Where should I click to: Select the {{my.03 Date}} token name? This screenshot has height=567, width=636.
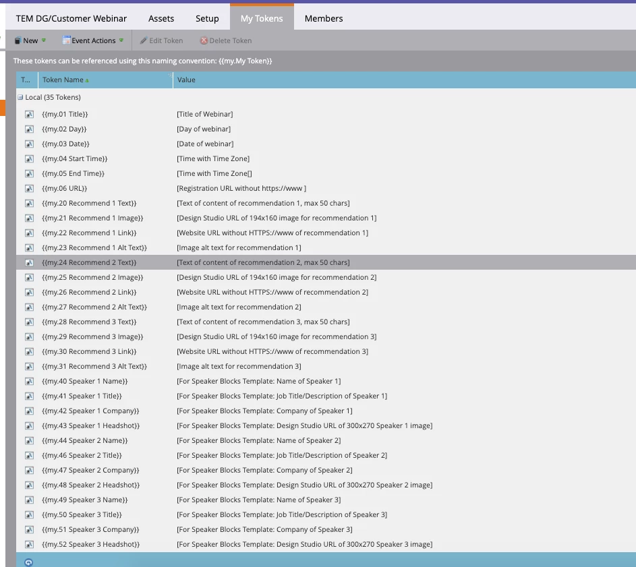click(x=65, y=144)
